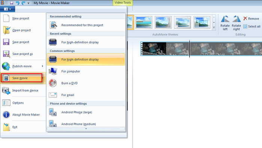The width and height of the screenshot is (262, 148).
Task: Click the About Movie Maker info icon
Action: (6, 115)
